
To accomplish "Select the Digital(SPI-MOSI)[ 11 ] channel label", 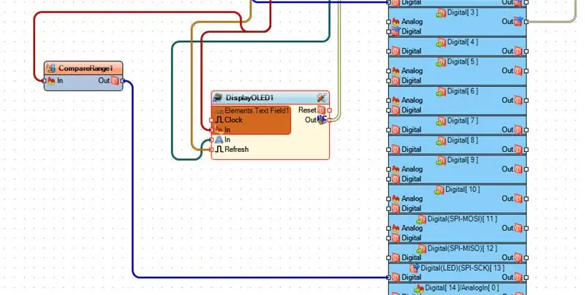I will pyautogui.click(x=462, y=218).
